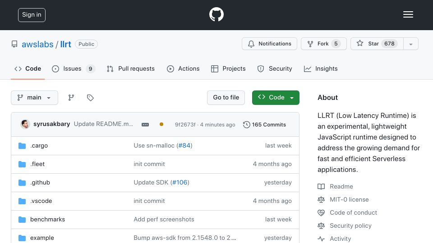Open the Bump aws-sdk commit message

click(185, 238)
